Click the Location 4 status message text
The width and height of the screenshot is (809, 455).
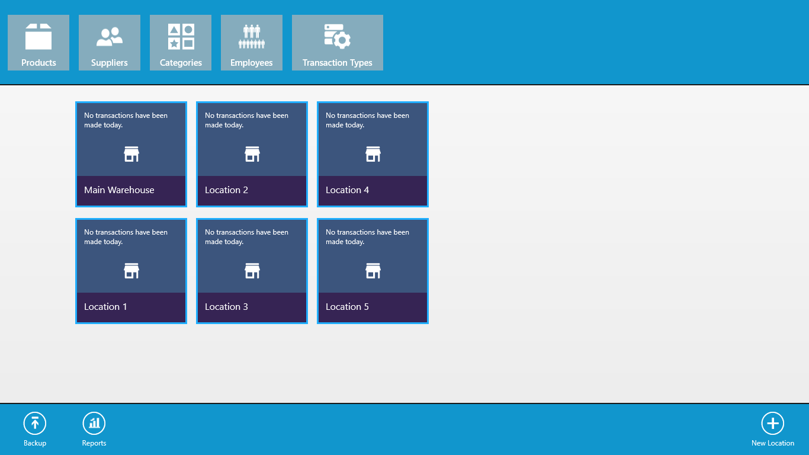[x=367, y=120]
